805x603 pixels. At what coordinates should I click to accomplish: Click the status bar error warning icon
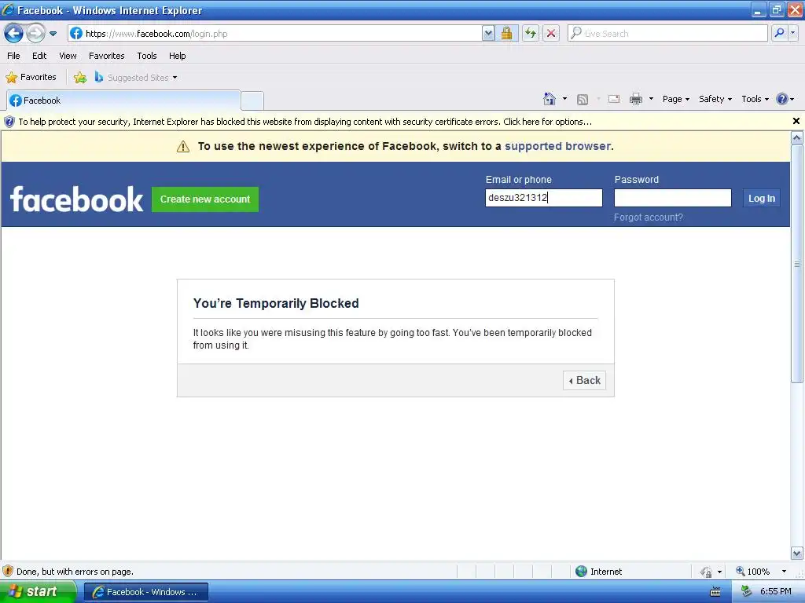point(8,572)
